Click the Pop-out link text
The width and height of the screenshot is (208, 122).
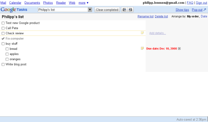click(x=197, y=10)
